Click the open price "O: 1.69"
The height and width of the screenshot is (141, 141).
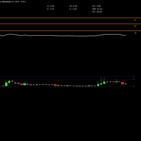pyautogui.click(x=50, y=6)
